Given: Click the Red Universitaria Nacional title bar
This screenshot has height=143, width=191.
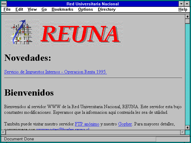Looking at the screenshot, I should pyautogui.click(x=93, y=4).
